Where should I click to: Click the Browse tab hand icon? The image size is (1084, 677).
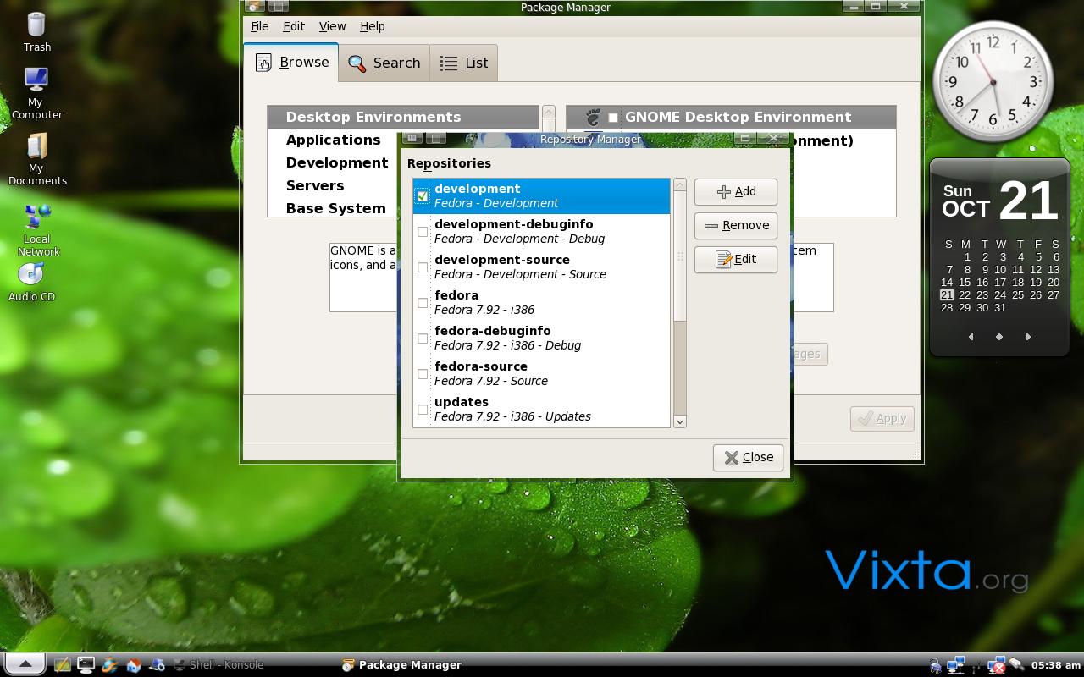click(263, 63)
